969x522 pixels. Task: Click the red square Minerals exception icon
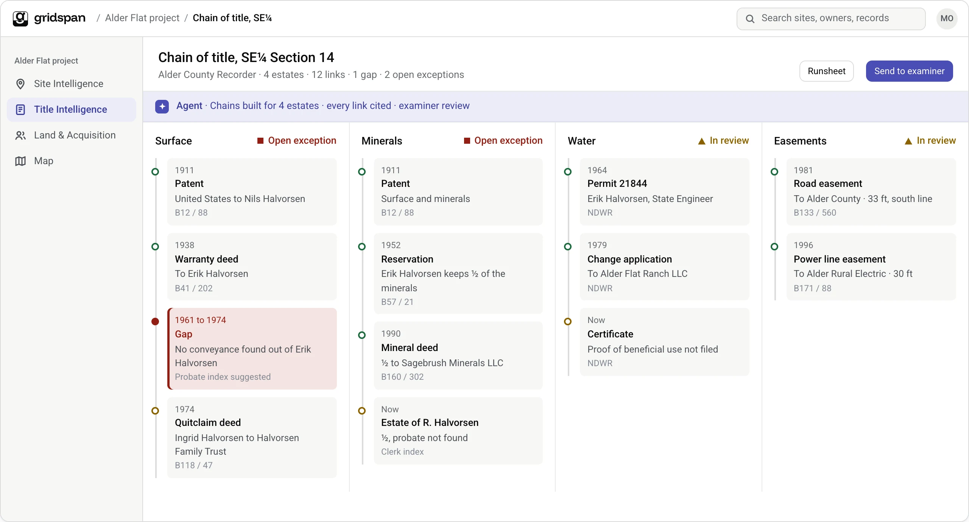pyautogui.click(x=467, y=141)
